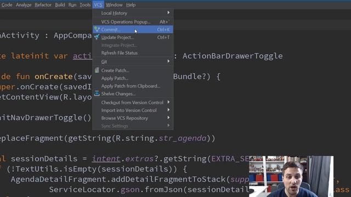Screen dimensions: 351x197
Task: Select Create Patch menu entry
Action: pyautogui.click(x=133, y=71)
